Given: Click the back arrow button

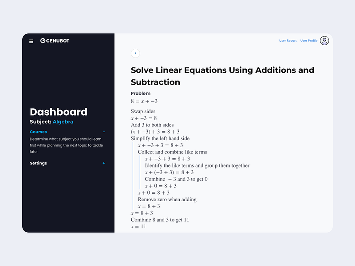Looking at the screenshot, I should [135, 53].
